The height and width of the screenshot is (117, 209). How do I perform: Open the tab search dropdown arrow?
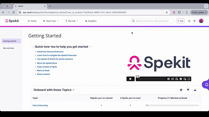pos(206,6)
